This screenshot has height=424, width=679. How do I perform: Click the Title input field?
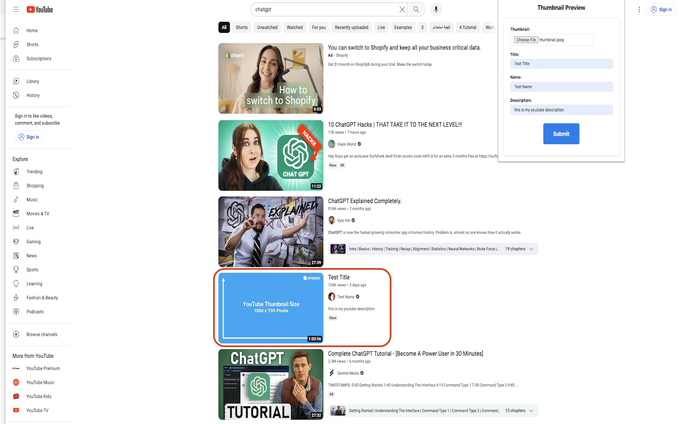(x=561, y=64)
